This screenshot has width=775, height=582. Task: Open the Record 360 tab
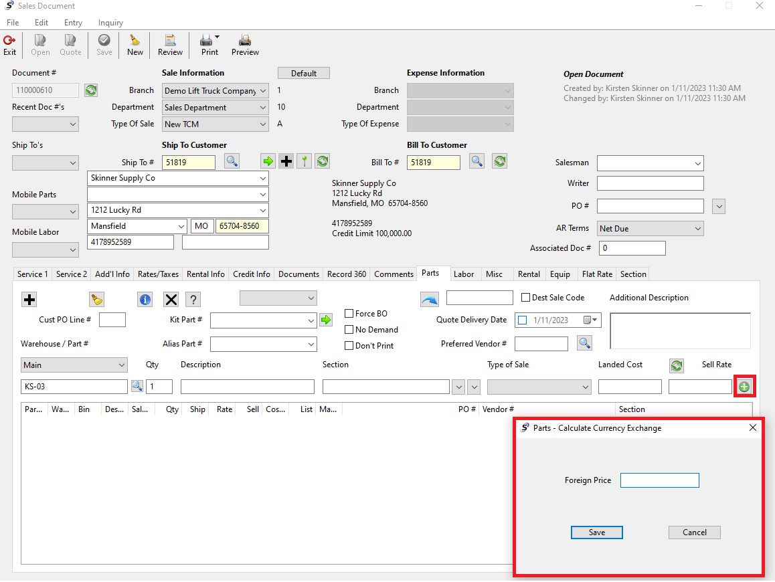(x=347, y=274)
